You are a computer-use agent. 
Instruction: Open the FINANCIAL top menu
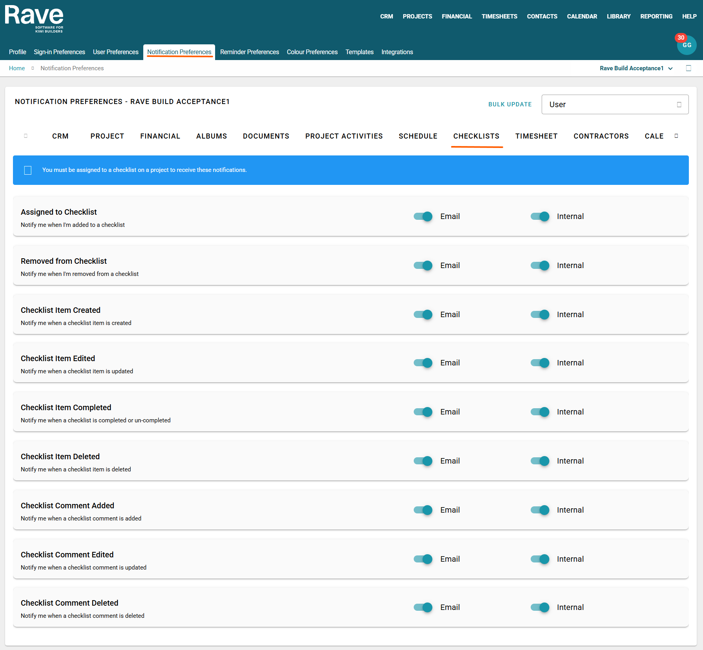[x=457, y=16]
